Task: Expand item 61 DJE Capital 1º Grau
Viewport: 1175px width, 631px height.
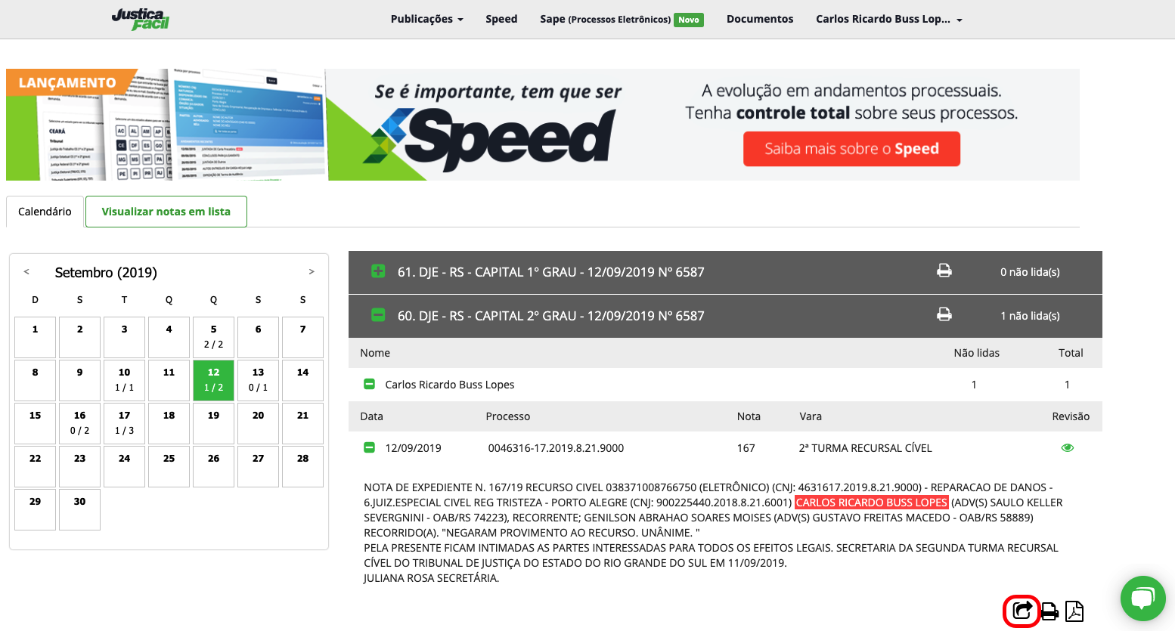Action: pos(378,271)
